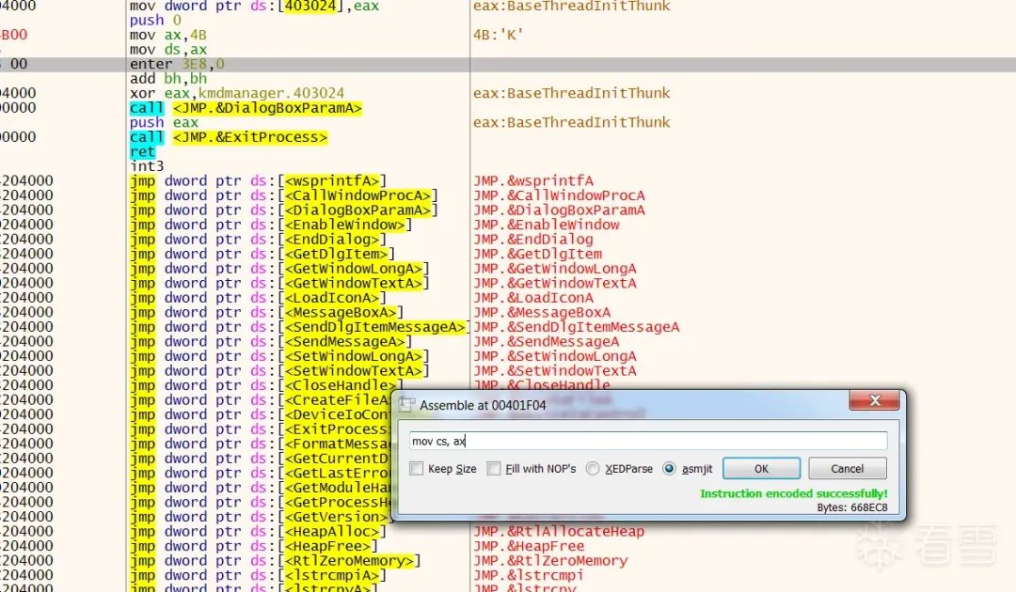Click the comment JMP.&MessageBoxA
1016x592 pixels.
(542, 312)
